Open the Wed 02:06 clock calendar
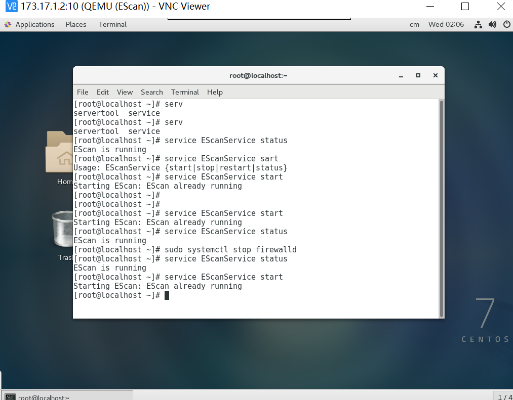Screen dimensions: 513x400 coord(446,24)
